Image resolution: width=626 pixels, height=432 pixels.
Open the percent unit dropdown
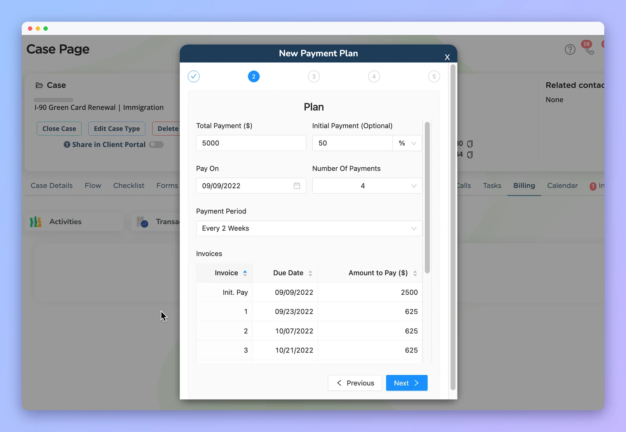[x=407, y=143]
